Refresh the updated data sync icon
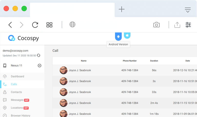Image resolution: width=197 pixels, height=117 pixels. click(38, 55)
